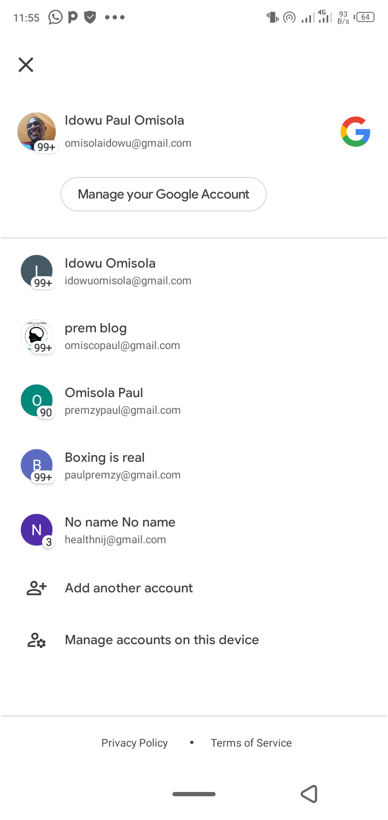
Task: Open Manage your Google Account
Action: 163,194
